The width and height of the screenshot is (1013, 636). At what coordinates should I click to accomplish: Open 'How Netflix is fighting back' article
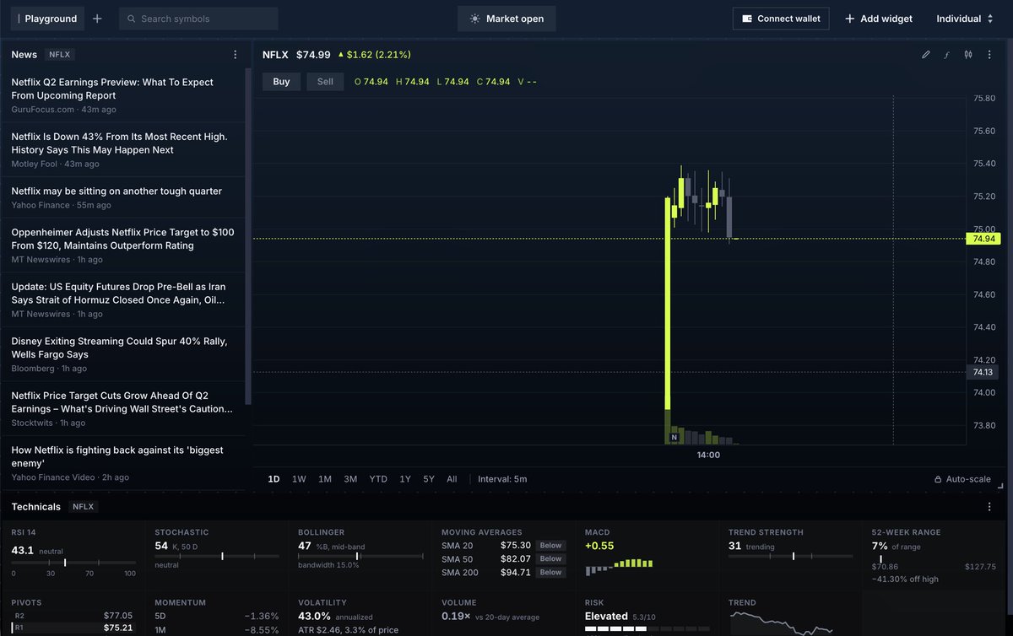click(x=122, y=463)
